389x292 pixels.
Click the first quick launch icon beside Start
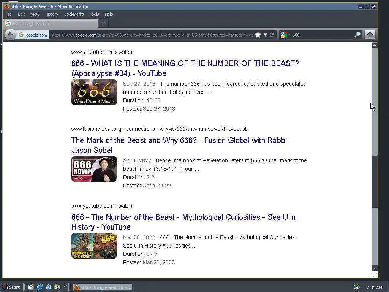coord(31,287)
